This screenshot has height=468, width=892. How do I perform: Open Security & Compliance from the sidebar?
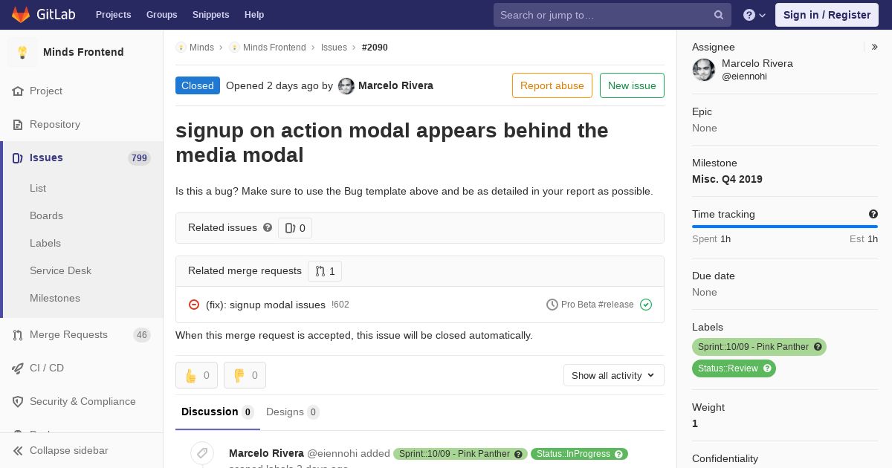(x=82, y=401)
